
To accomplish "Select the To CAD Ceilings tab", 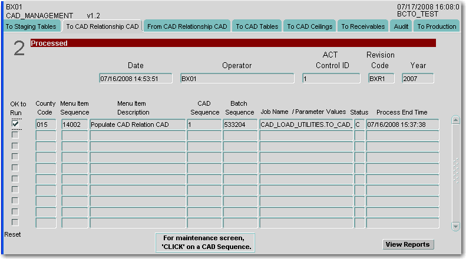I will click(x=310, y=26).
